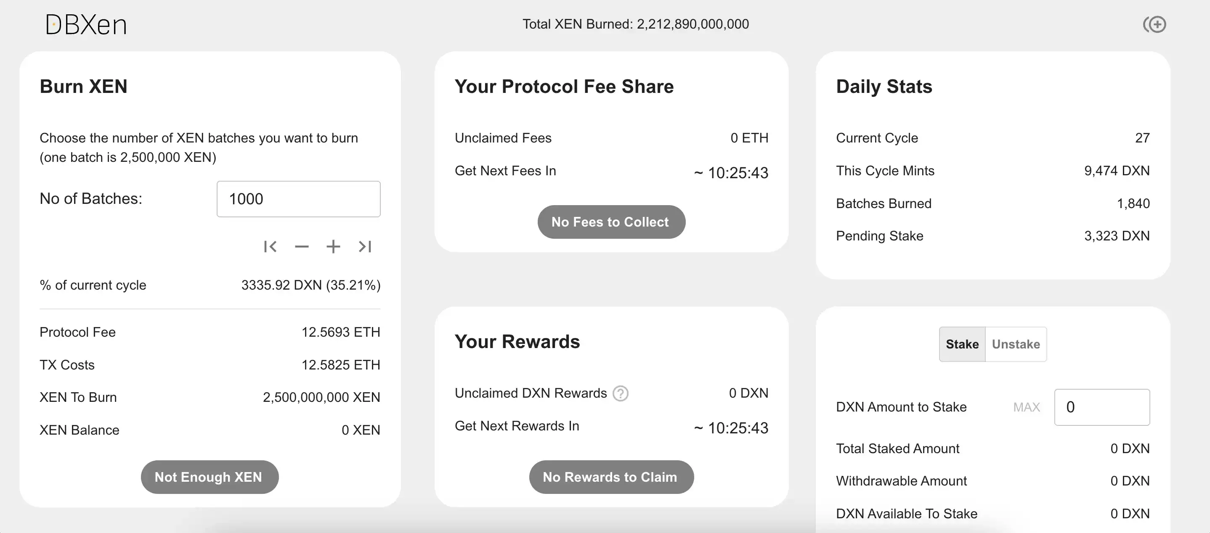
Task: Click the first batch navigation icon
Action: pos(269,246)
